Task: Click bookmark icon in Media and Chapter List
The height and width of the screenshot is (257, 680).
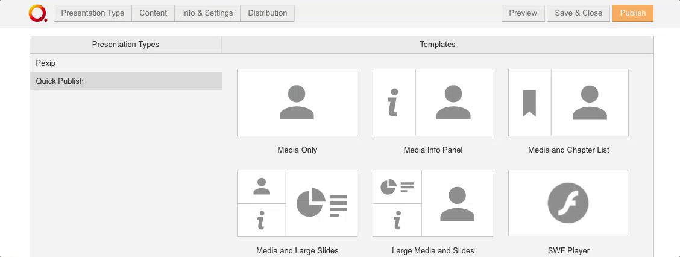Action: click(x=529, y=103)
